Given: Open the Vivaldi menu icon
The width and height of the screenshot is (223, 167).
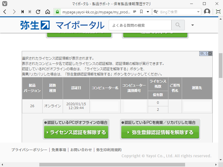Looking at the screenshot, I should point(5,4).
